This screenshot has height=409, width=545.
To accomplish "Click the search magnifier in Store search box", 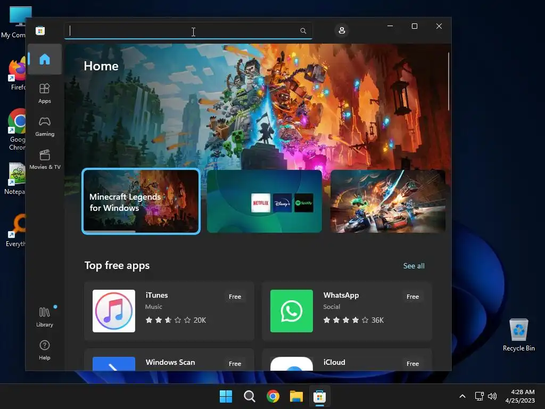I will pos(303,31).
